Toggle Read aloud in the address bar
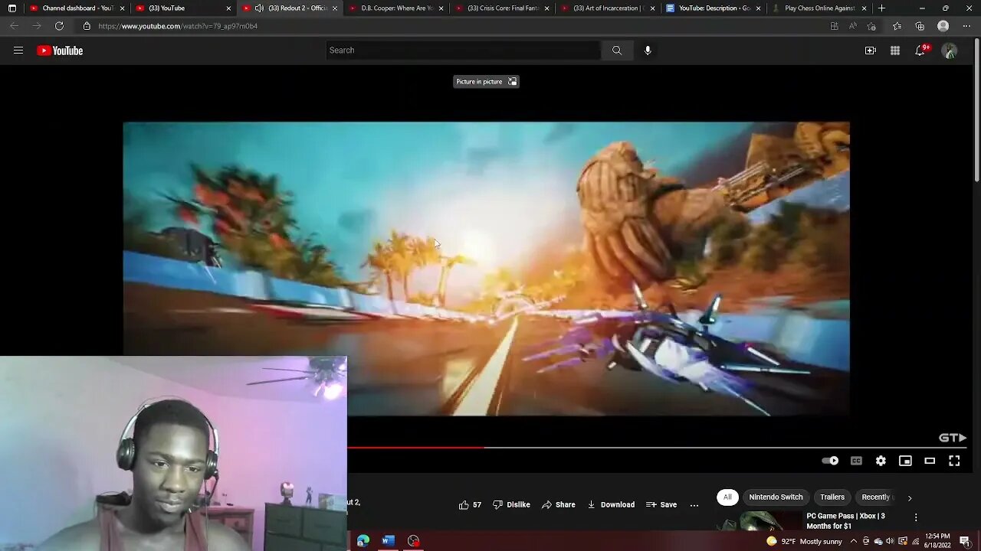981x551 pixels. point(853,26)
